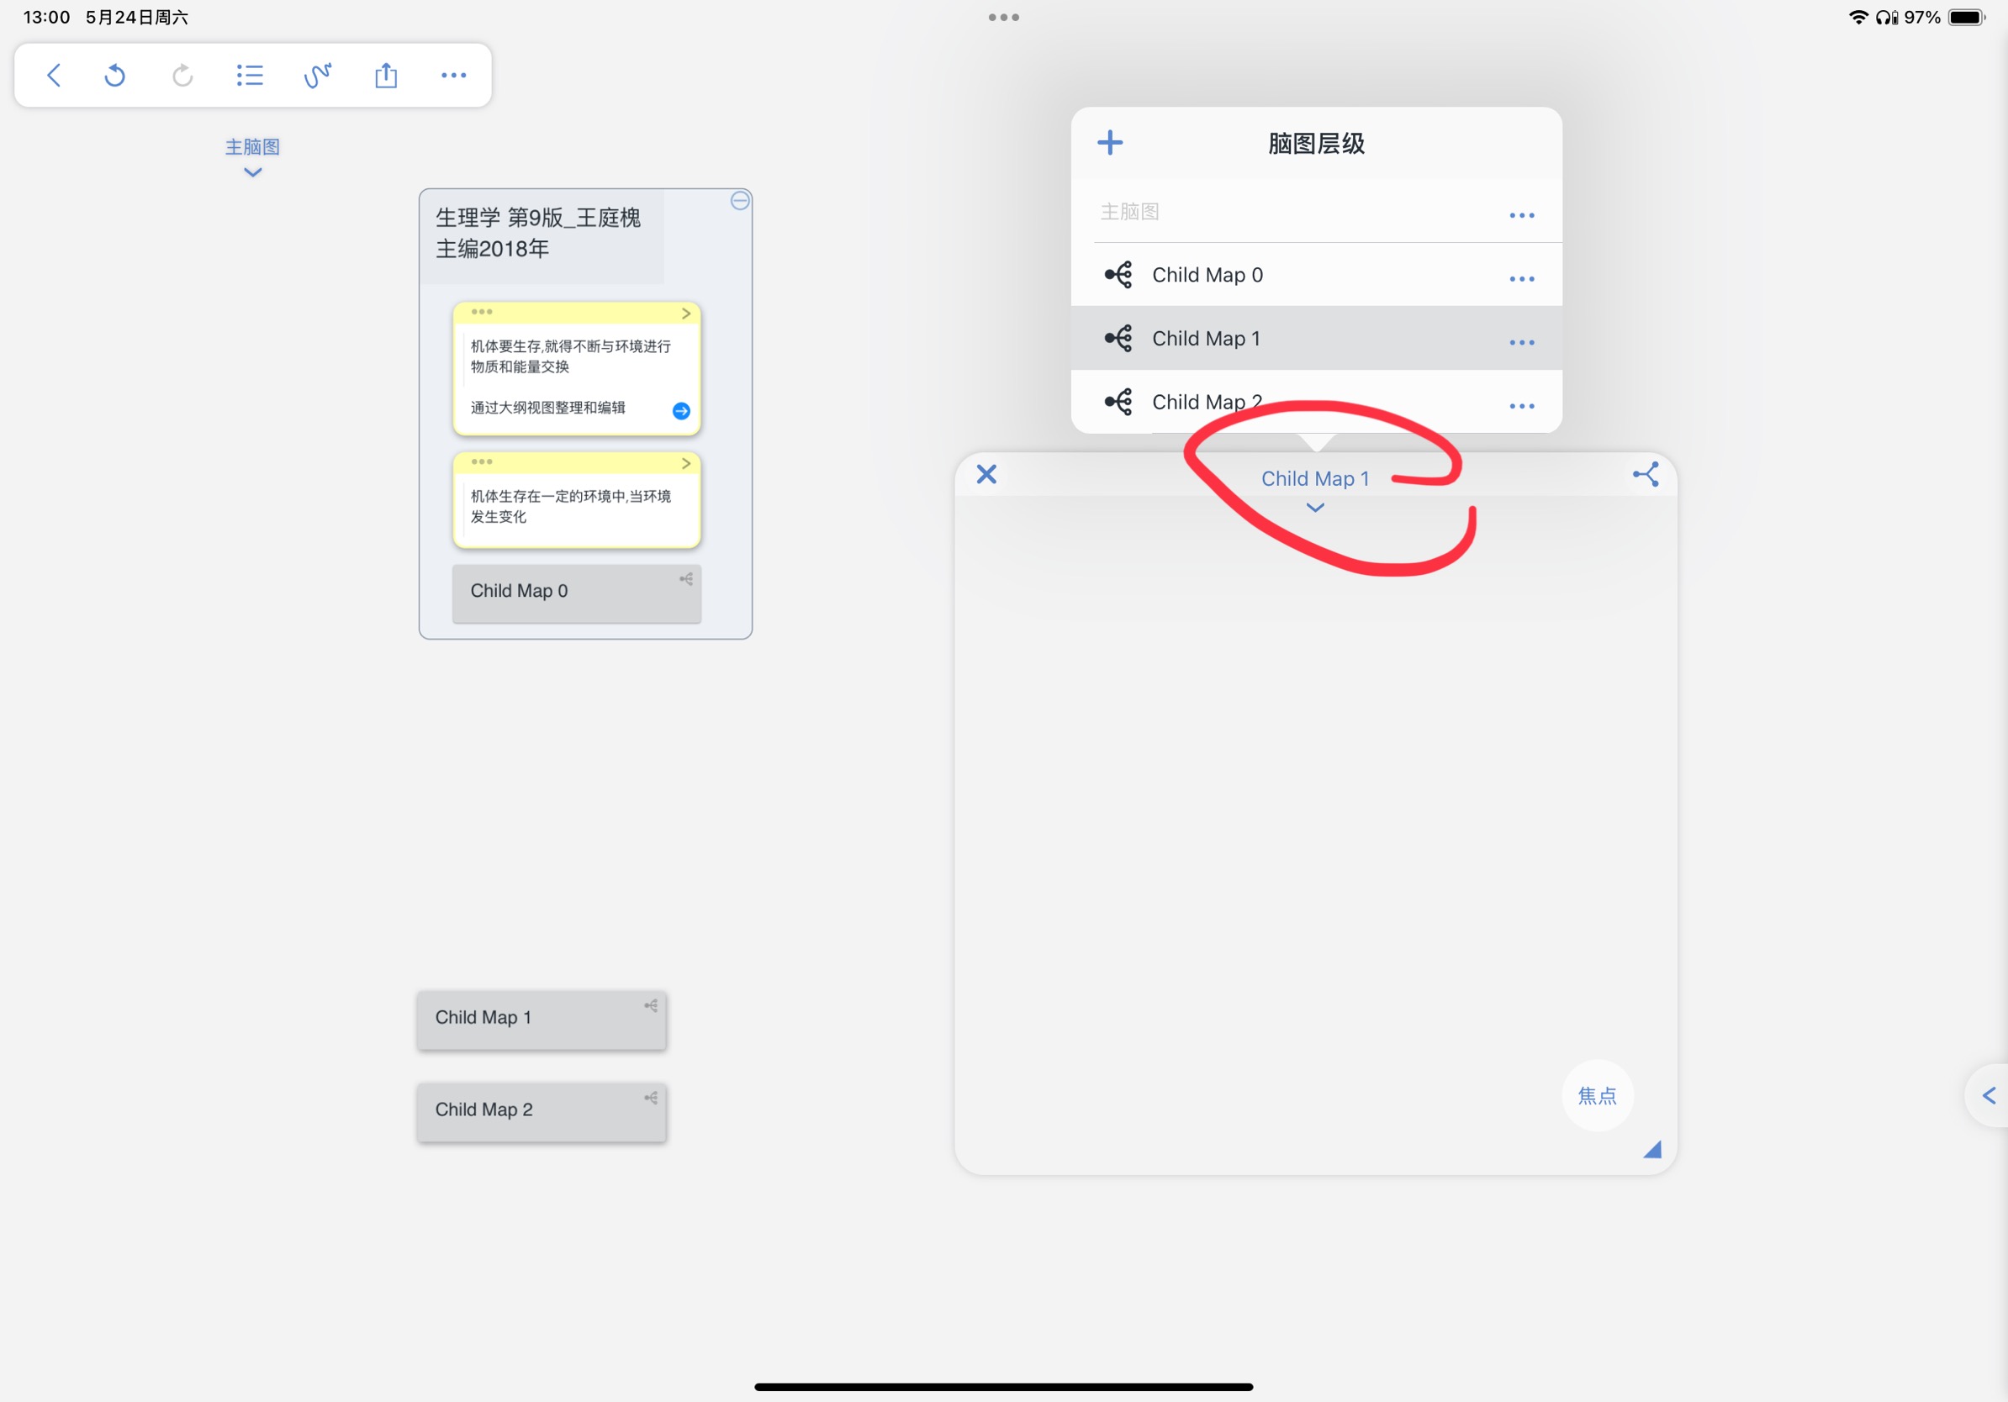The image size is (2008, 1402).
Task: Redo the last undone action
Action: point(182,75)
